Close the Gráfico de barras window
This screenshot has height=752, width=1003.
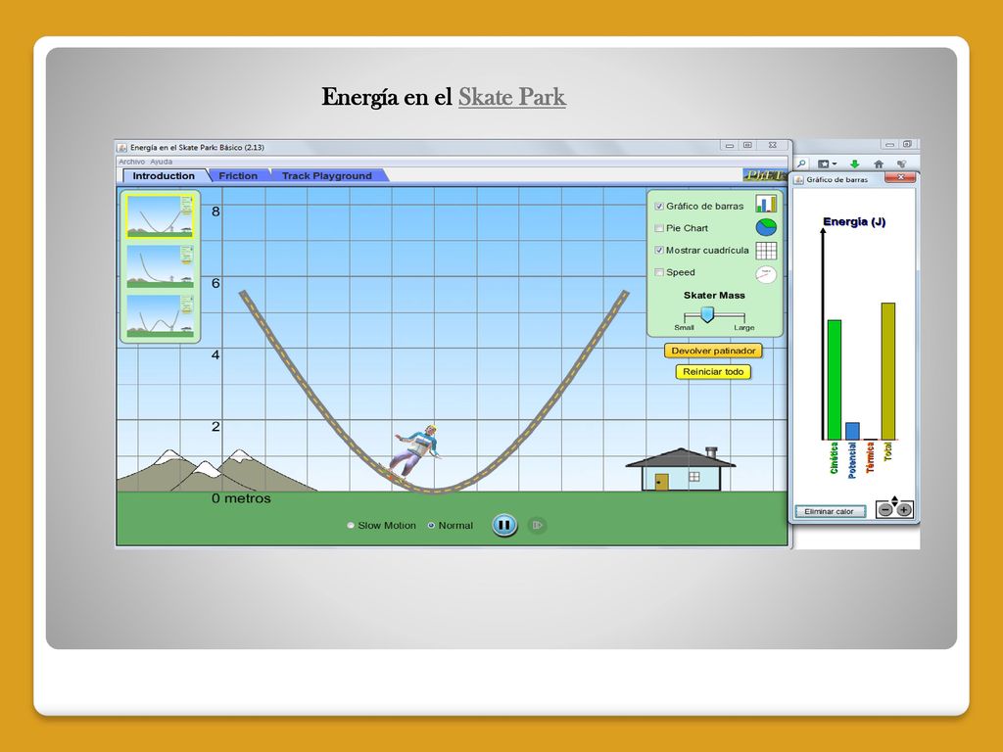point(901,178)
